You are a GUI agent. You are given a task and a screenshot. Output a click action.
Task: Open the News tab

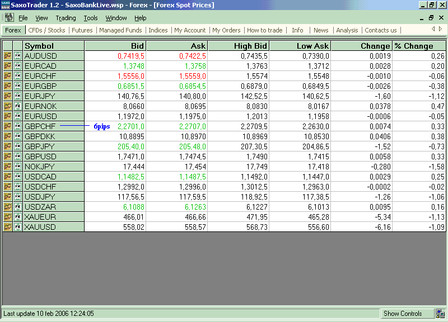[x=321, y=30]
